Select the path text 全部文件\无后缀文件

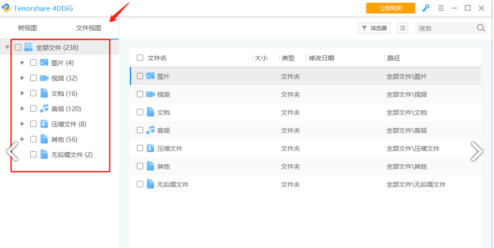[x=416, y=184]
